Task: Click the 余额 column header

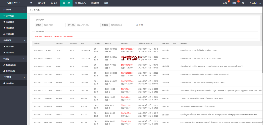Action: (82, 43)
